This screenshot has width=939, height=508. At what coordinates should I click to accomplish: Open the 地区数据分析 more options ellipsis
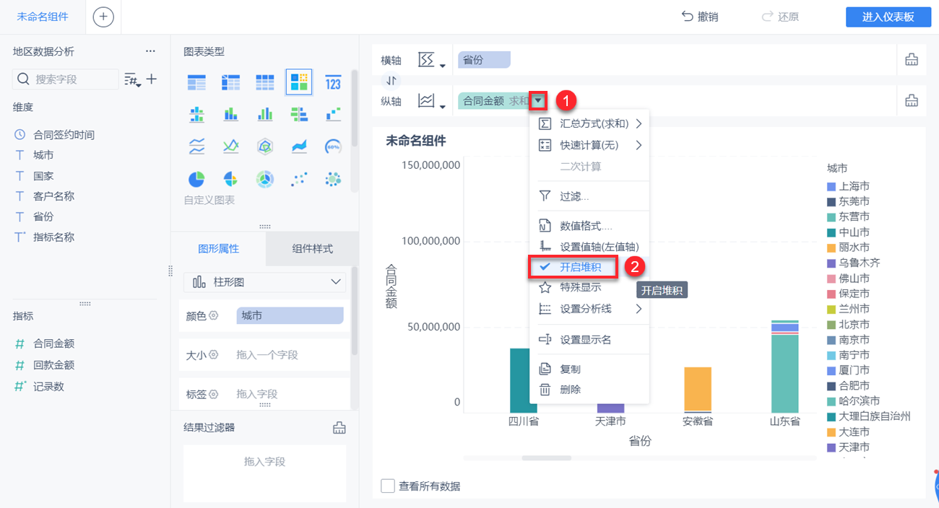coord(150,51)
